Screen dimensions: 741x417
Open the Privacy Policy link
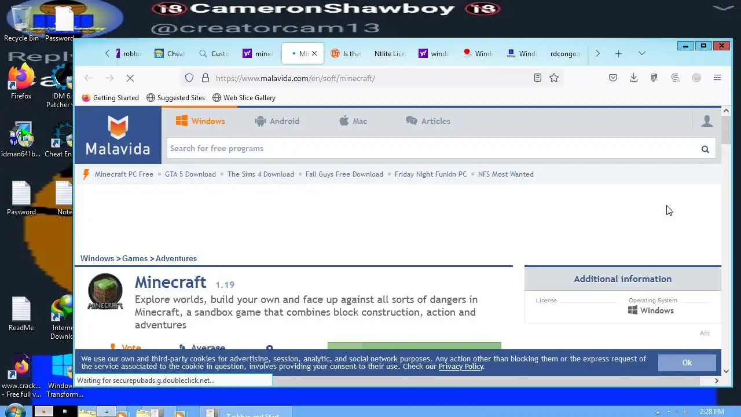tap(461, 366)
